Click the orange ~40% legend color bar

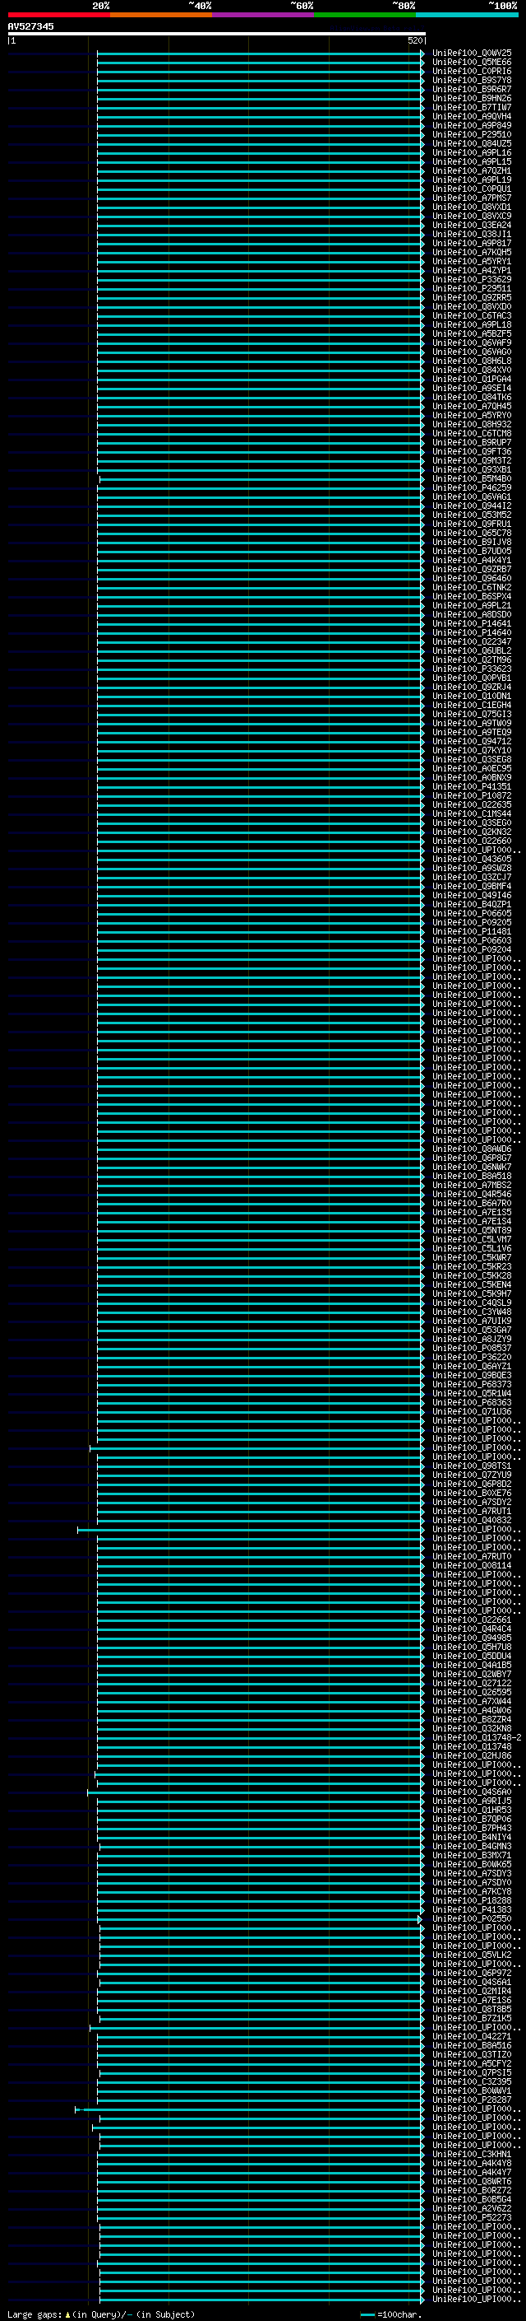(x=161, y=15)
